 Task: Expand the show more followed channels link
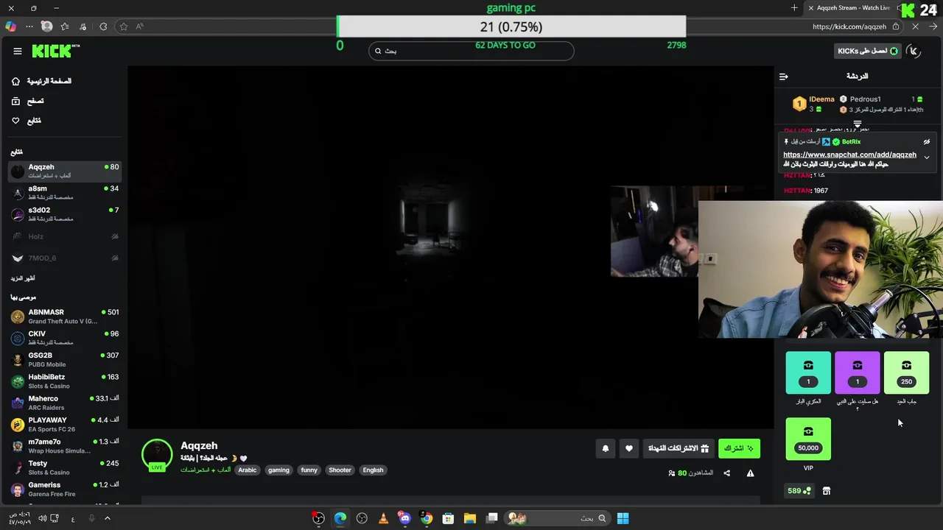point(23,278)
